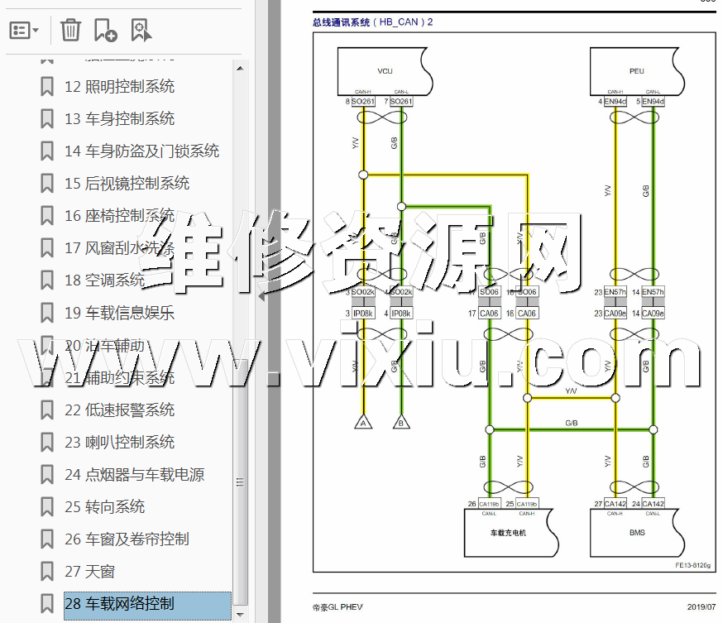Delete the selected bookmark with trash icon

[x=71, y=31]
